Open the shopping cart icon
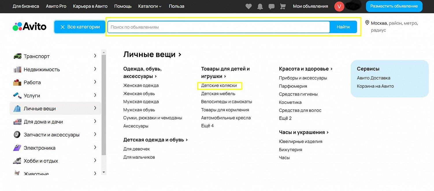 coord(283,6)
